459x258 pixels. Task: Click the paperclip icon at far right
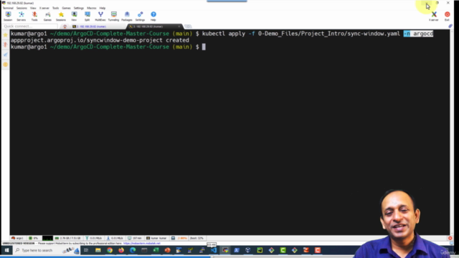pyautogui.click(x=450, y=26)
